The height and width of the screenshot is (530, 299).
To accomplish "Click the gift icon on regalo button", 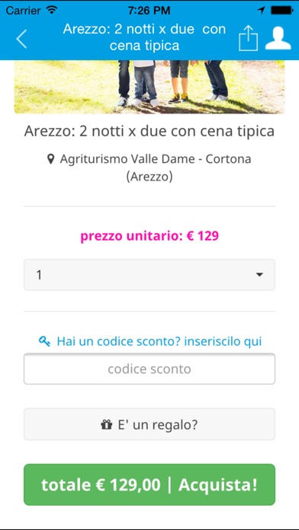I will 106,424.
